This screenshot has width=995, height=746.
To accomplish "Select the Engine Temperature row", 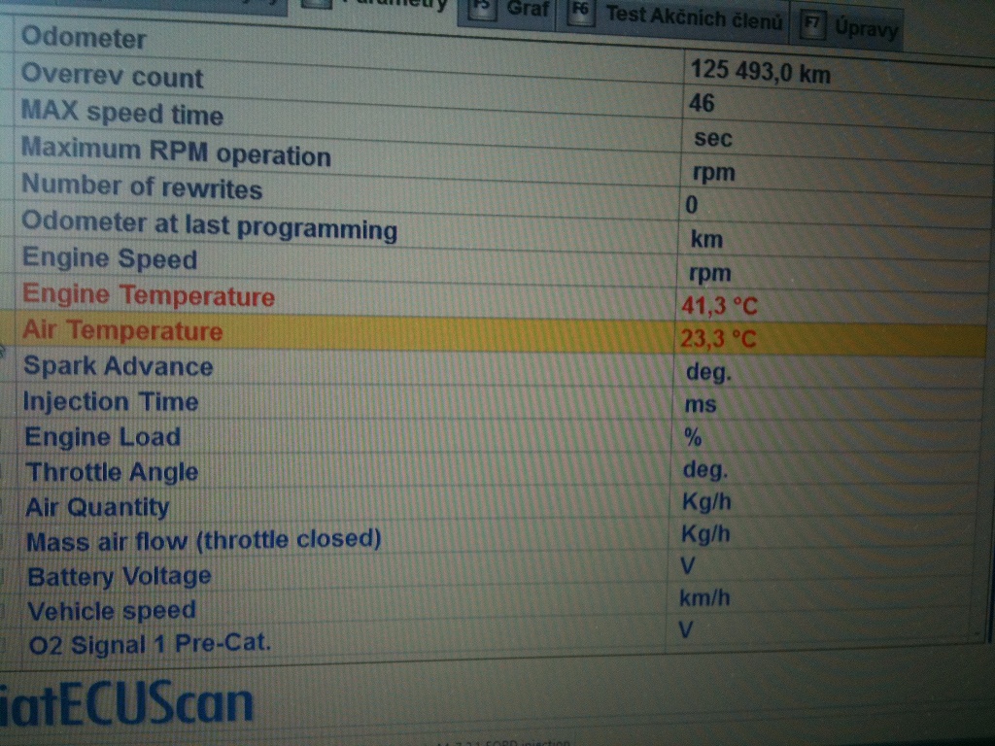I will [148, 295].
